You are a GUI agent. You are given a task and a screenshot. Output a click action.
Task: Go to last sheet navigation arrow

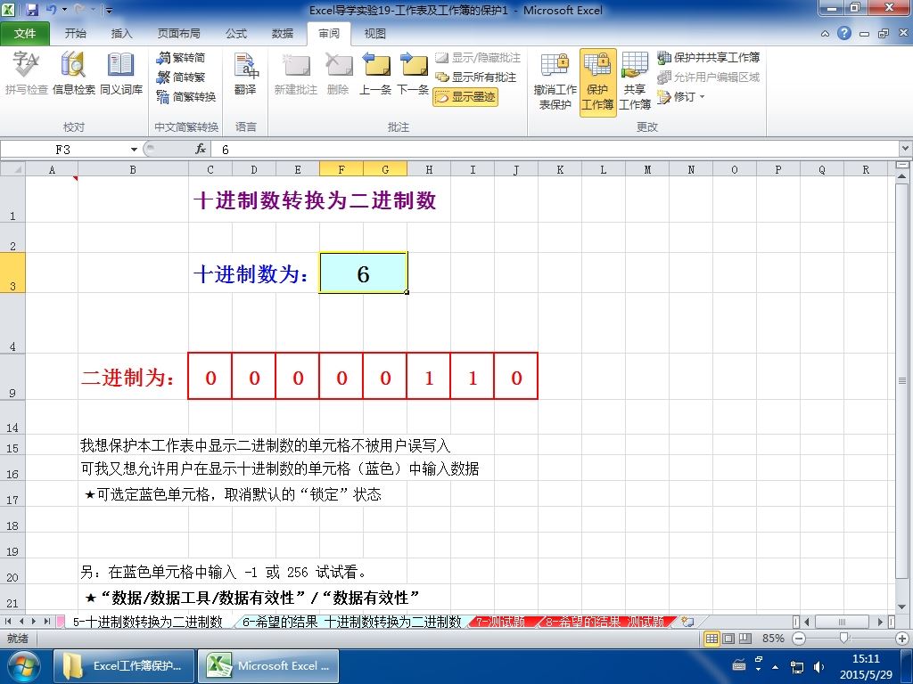[x=46, y=622]
